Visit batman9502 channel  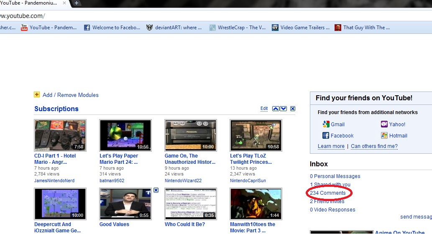pos(112,181)
